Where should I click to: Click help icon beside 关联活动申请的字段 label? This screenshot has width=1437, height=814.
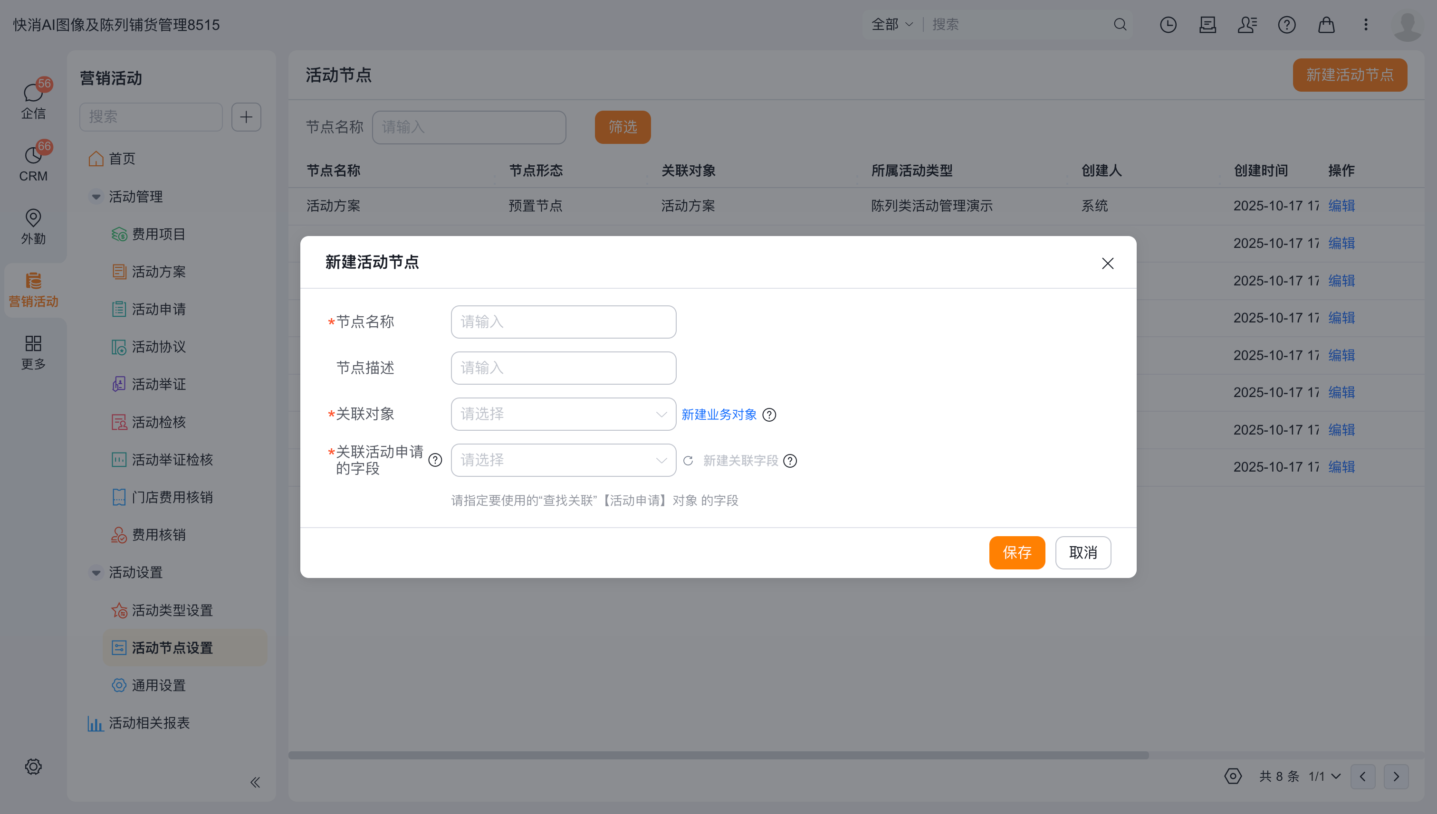pos(435,460)
